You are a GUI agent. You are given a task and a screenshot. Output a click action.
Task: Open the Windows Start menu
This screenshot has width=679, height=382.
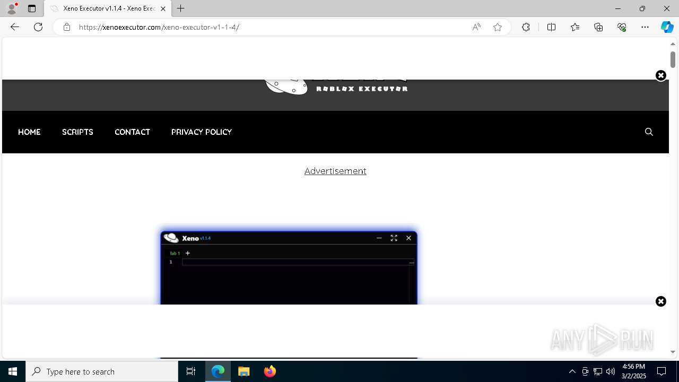click(13, 371)
